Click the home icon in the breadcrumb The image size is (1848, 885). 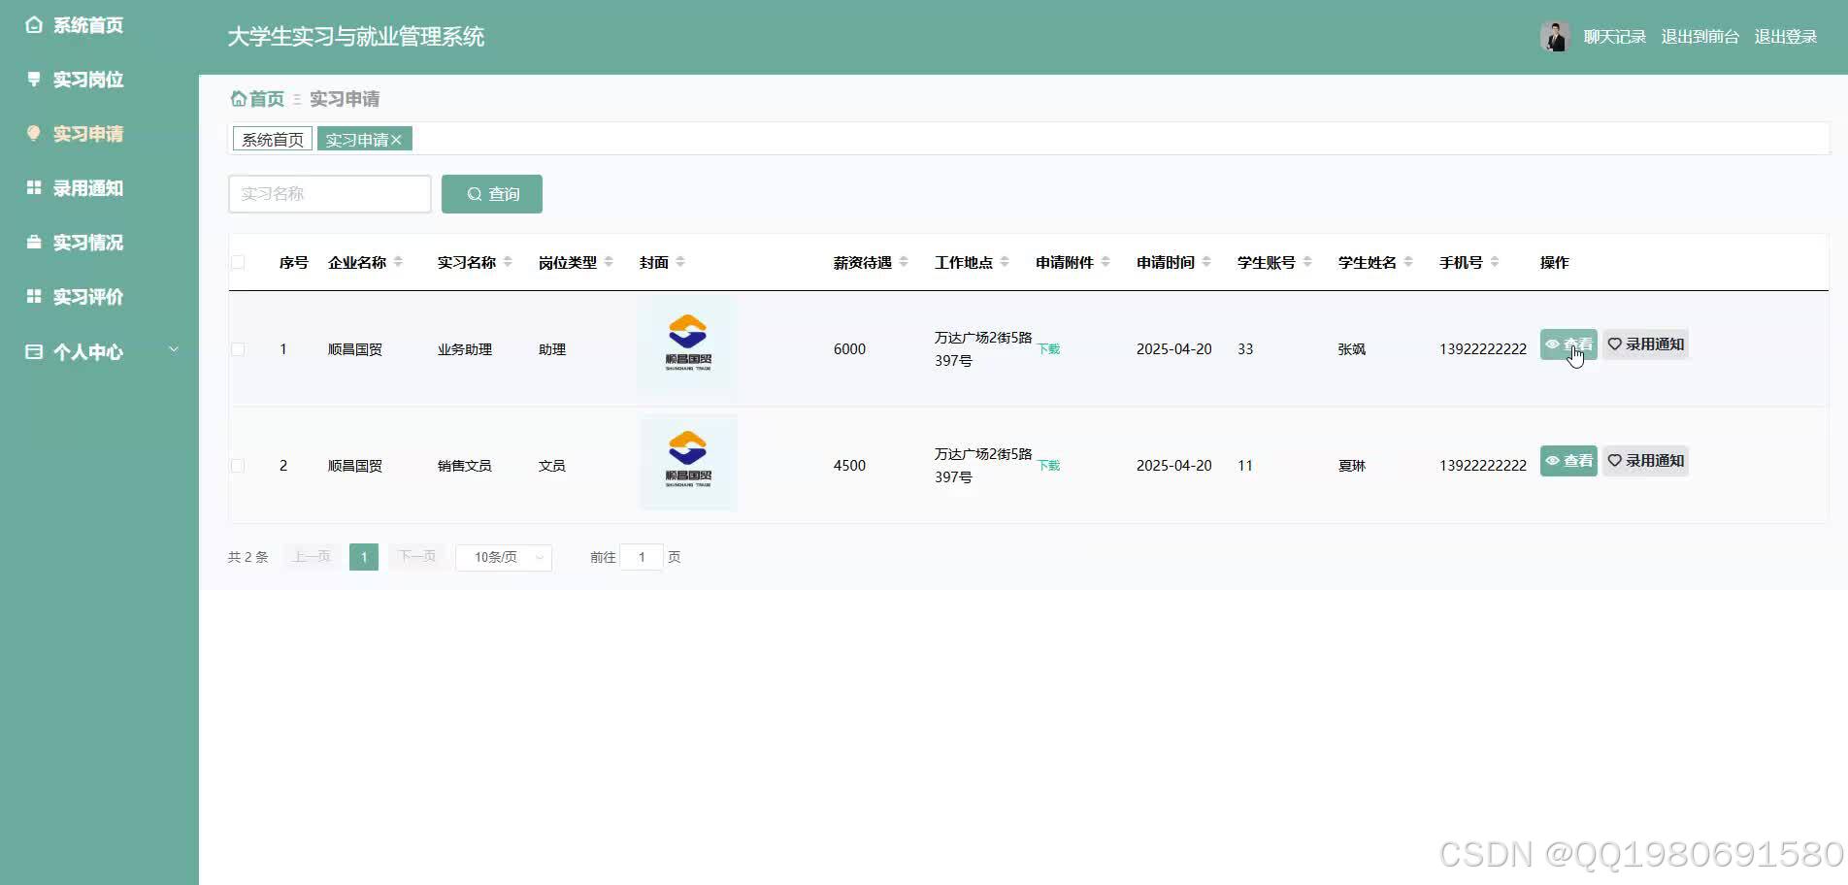239,98
